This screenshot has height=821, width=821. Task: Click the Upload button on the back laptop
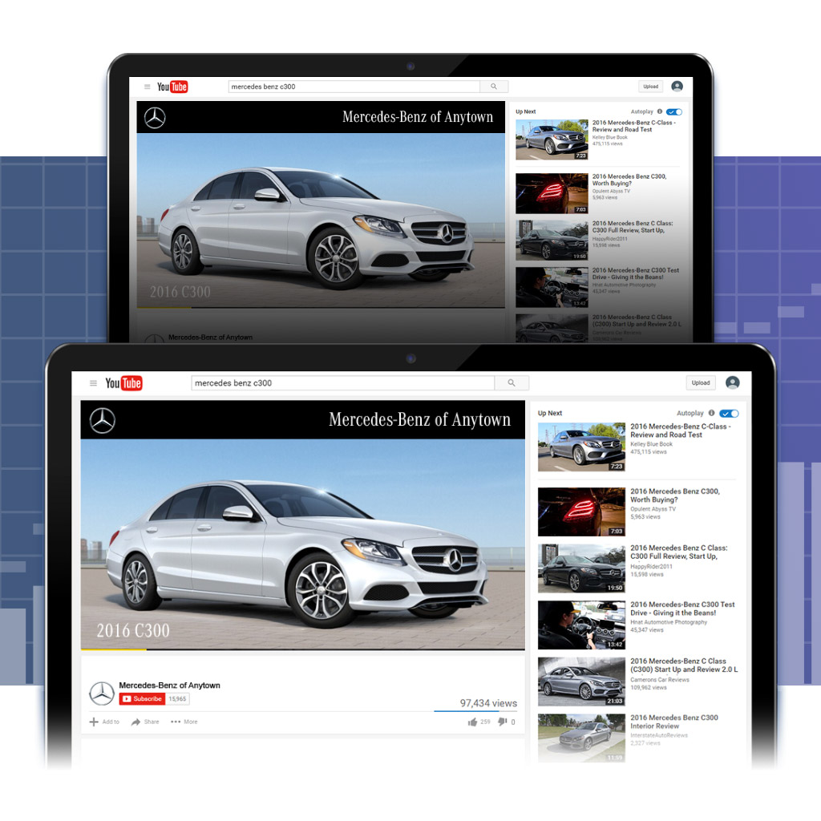pos(650,87)
